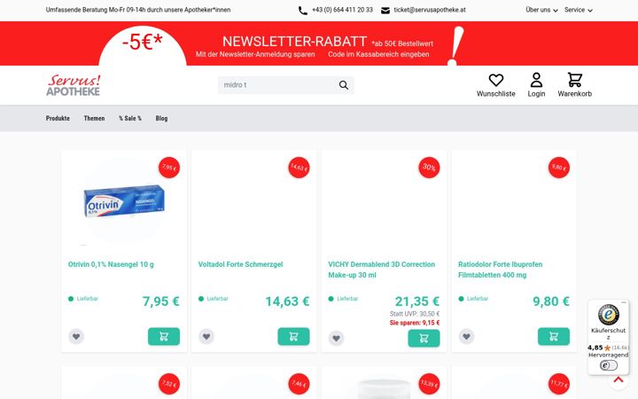
Task: Click the search magnifier icon
Action: click(344, 85)
